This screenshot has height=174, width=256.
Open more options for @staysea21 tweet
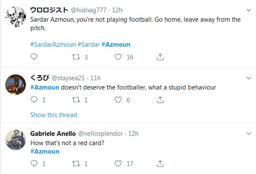point(249,78)
